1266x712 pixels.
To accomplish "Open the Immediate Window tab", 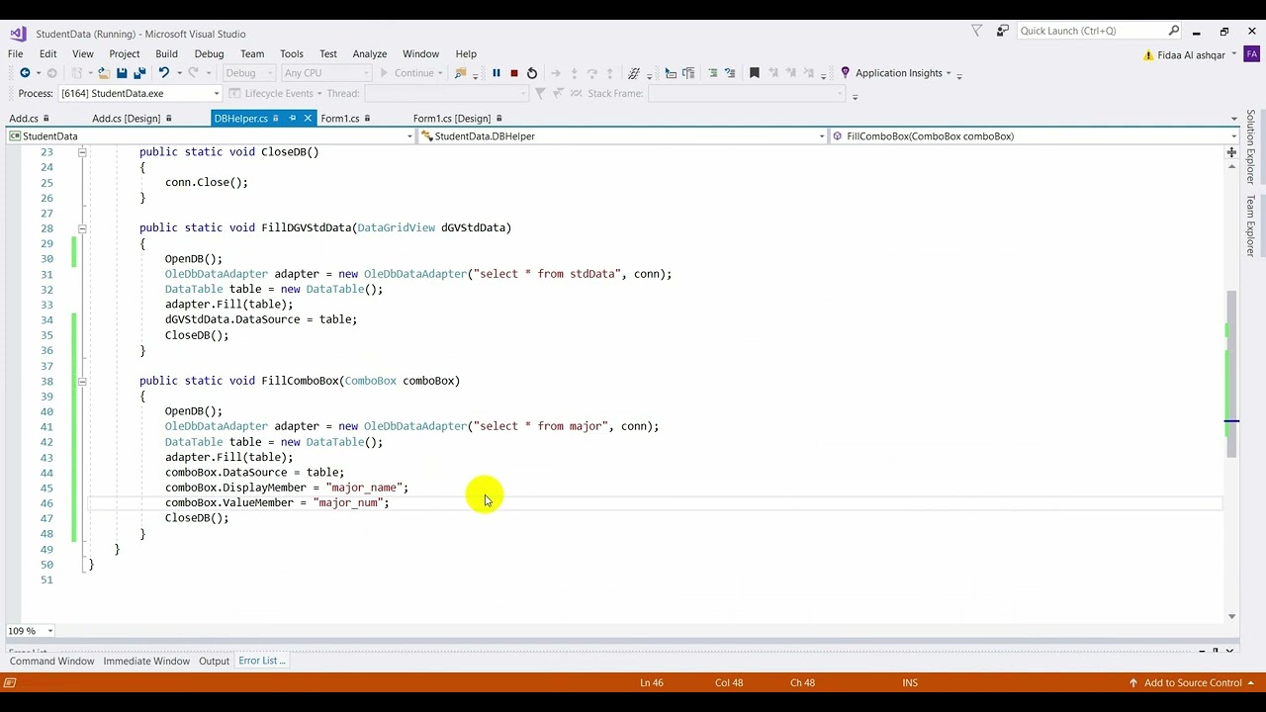I will pos(146,662).
